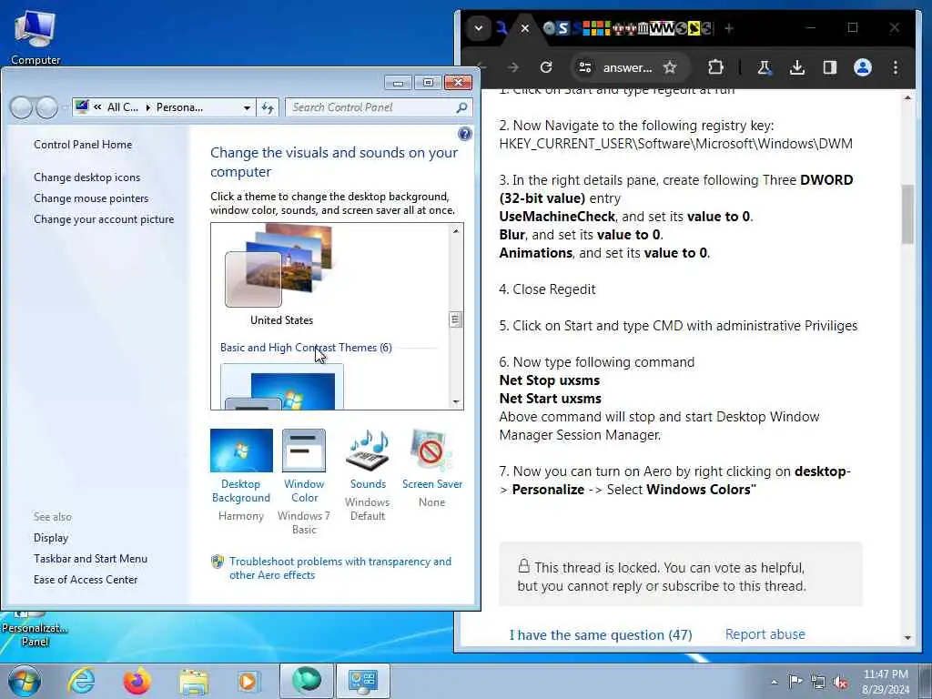Open the Computer desktop icon
This screenshot has height=699, width=932.
pos(35,36)
